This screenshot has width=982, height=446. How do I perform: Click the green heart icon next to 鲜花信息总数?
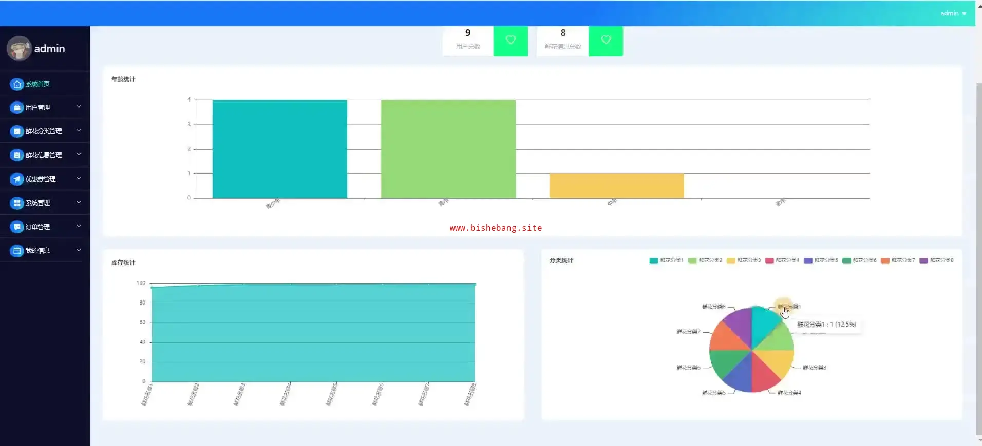coord(606,40)
